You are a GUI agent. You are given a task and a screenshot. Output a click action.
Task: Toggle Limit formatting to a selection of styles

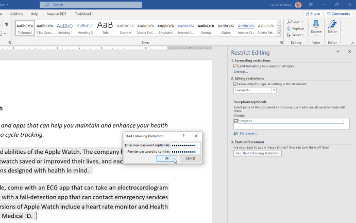[235, 66]
